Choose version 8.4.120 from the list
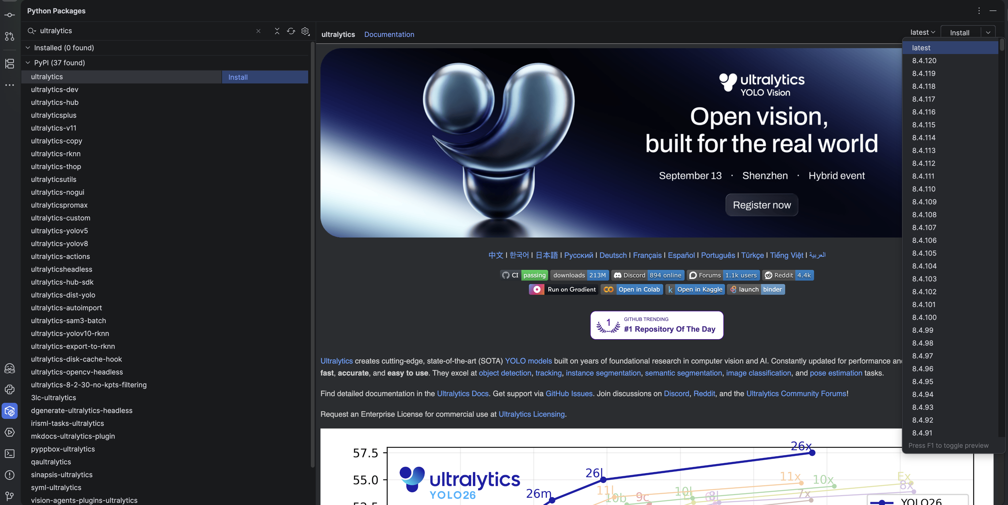The height and width of the screenshot is (505, 1008). click(950, 61)
